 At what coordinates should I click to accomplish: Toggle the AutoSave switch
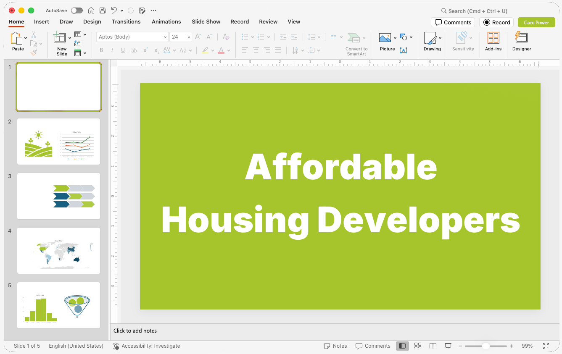[77, 10]
